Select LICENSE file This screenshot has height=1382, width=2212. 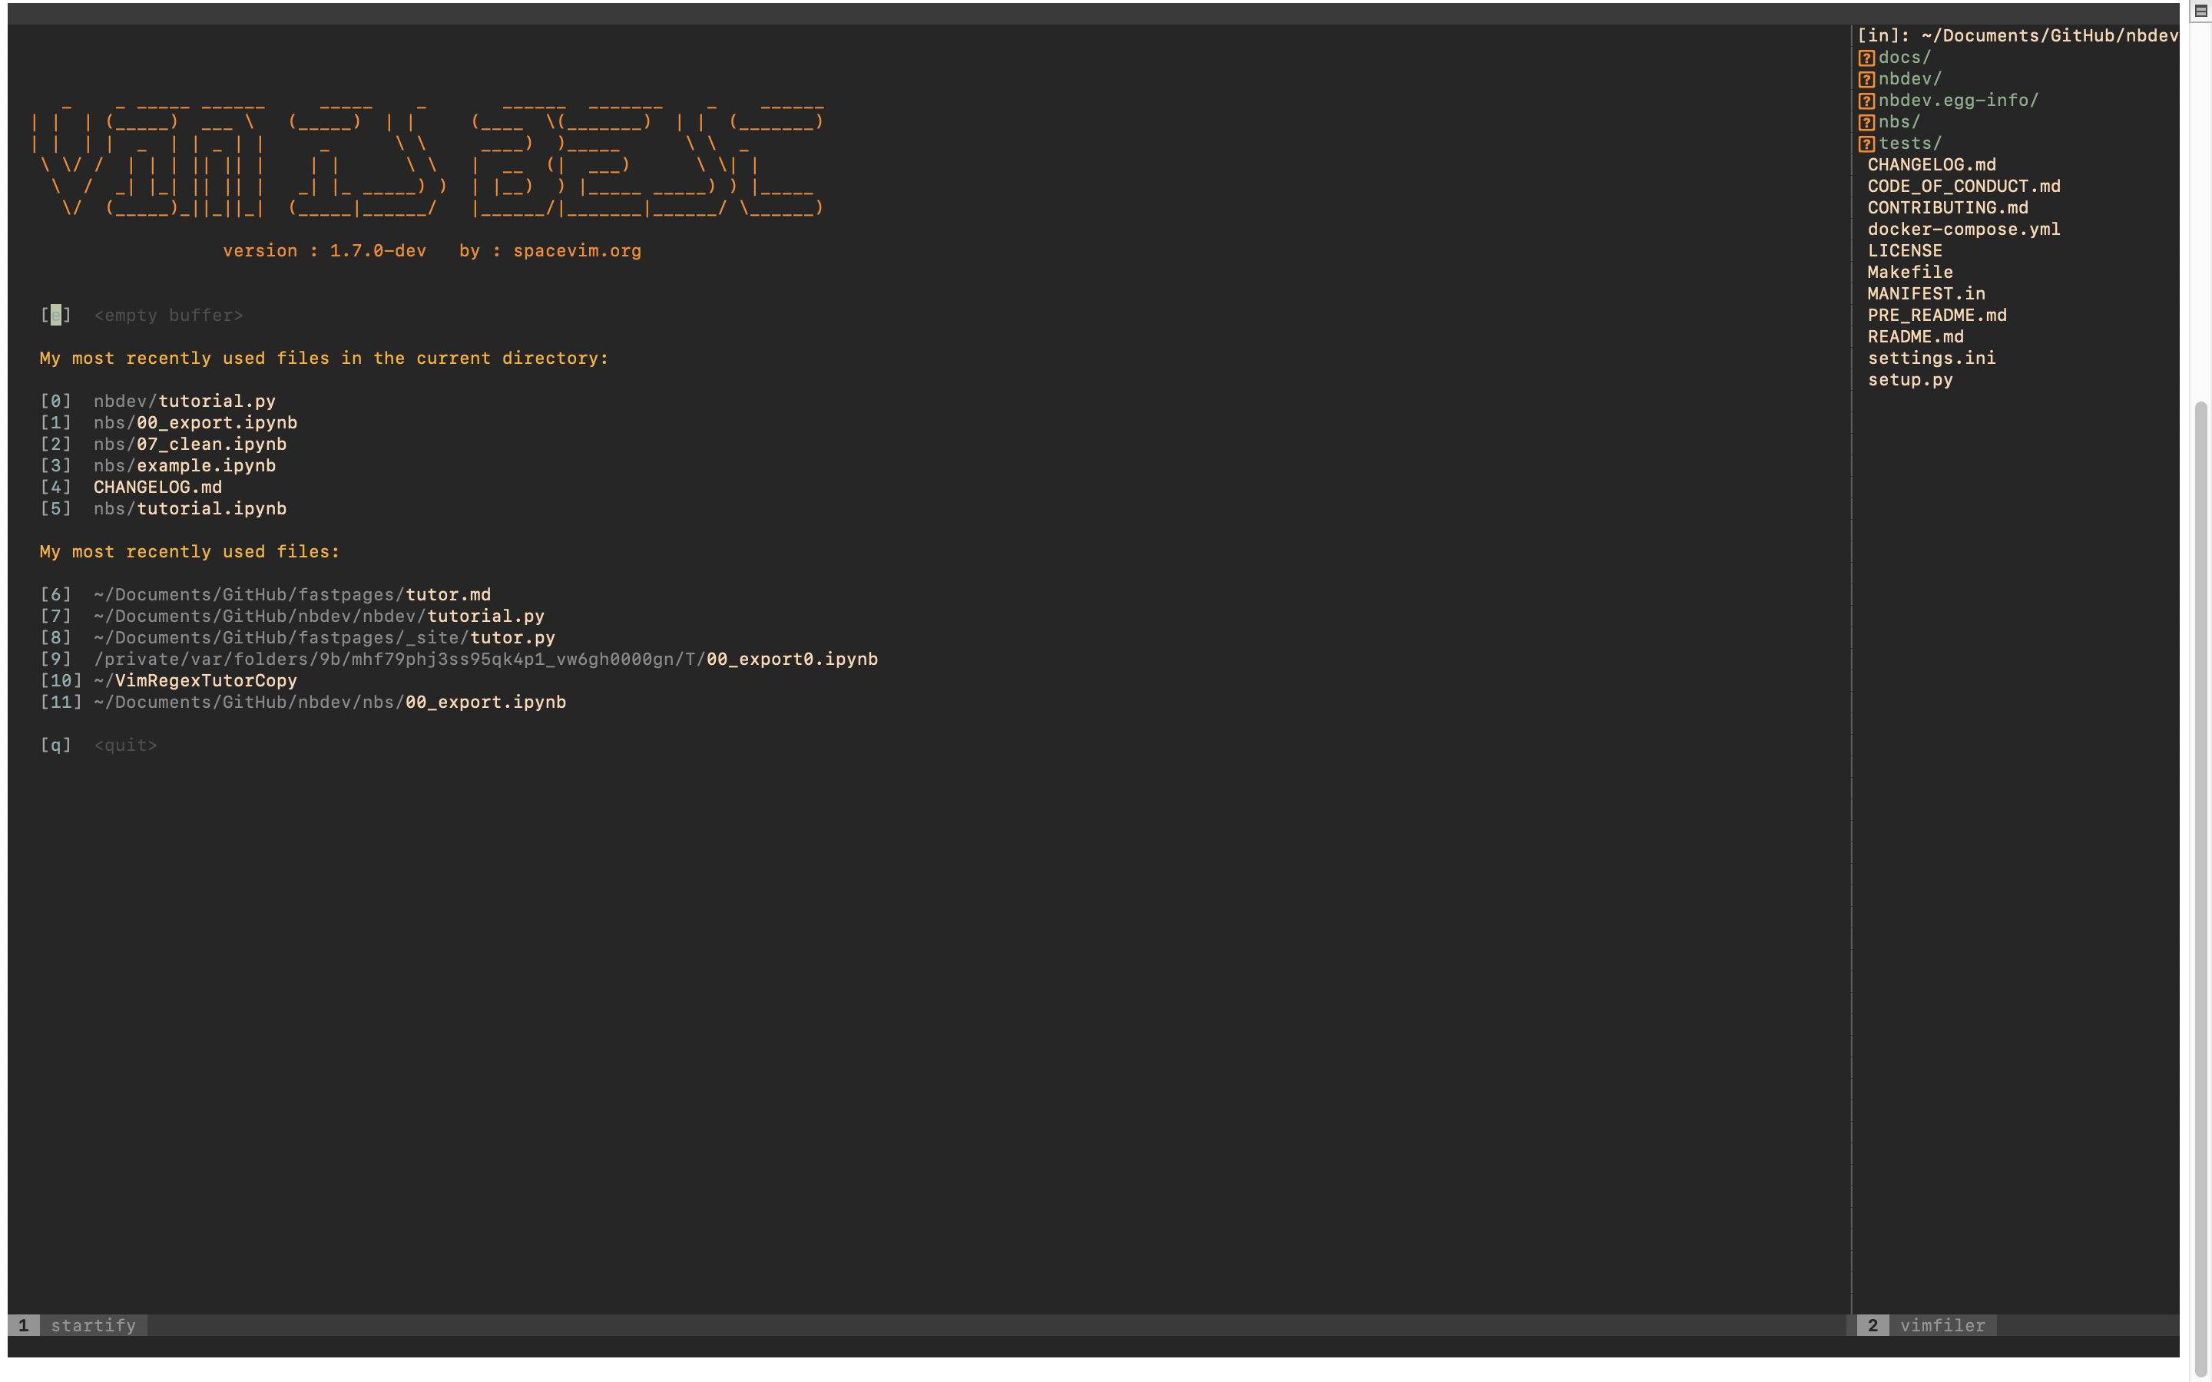click(x=1905, y=251)
